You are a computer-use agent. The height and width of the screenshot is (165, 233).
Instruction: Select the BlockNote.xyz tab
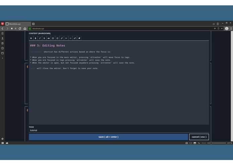click(18, 24)
